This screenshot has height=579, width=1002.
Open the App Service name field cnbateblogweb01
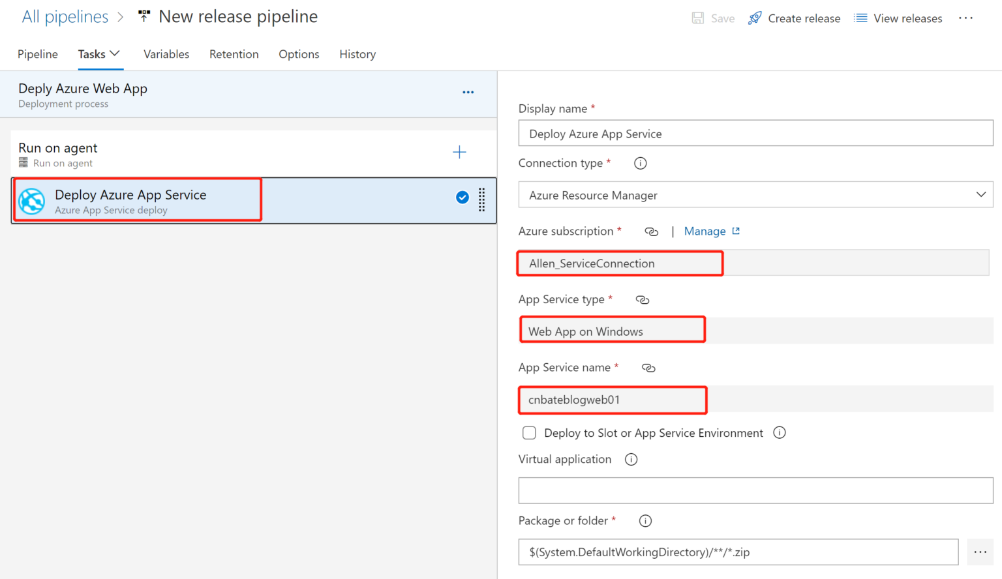[755, 399]
